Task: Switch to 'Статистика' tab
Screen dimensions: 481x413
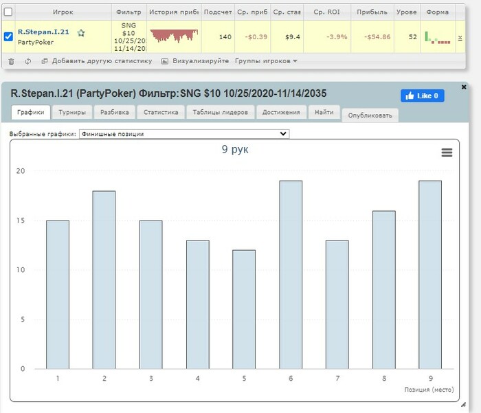Action: pos(161,112)
